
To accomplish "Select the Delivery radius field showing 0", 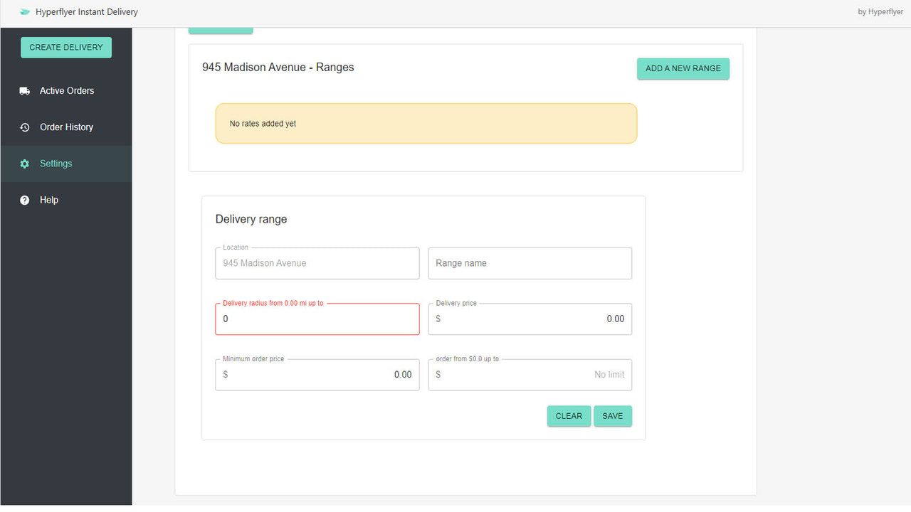I will pyautogui.click(x=317, y=319).
